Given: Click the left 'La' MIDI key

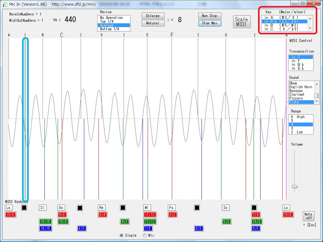Looking at the screenshot, I should coord(8,207).
